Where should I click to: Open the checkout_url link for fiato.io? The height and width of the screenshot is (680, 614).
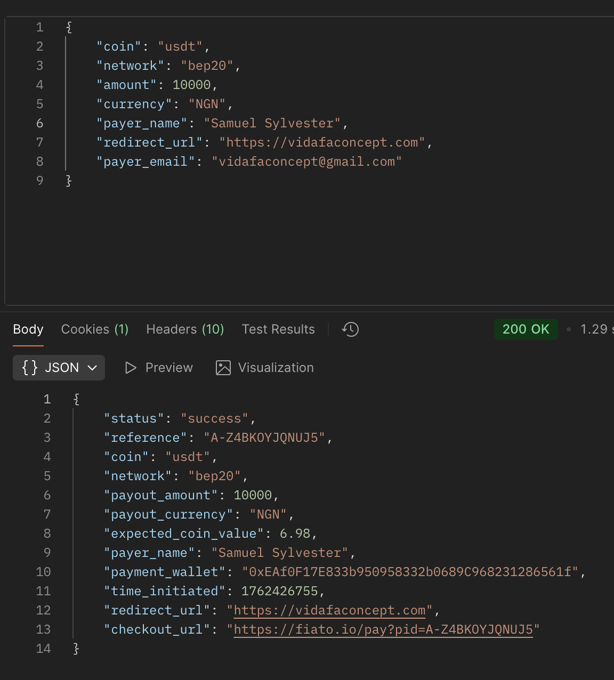383,629
